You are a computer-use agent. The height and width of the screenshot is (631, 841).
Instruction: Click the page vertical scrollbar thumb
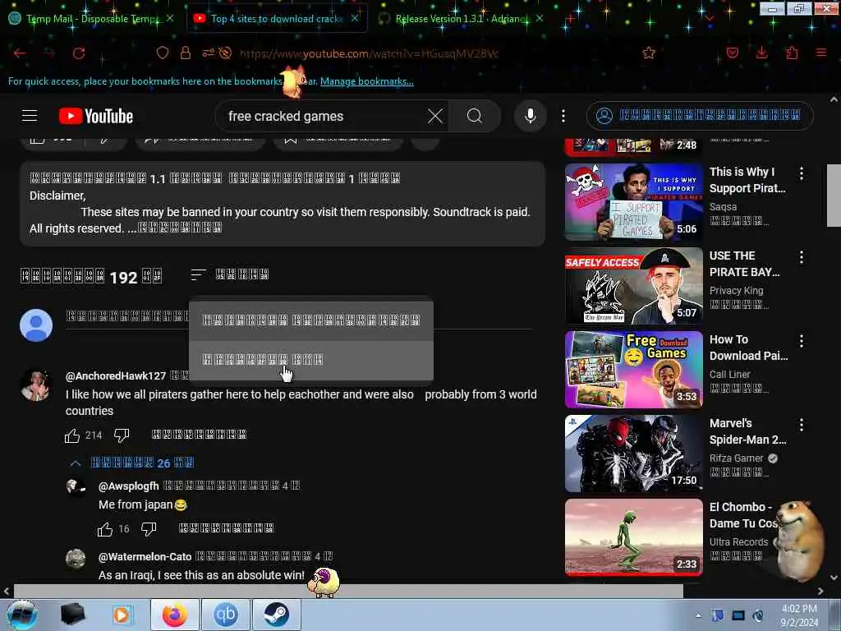[x=834, y=196]
